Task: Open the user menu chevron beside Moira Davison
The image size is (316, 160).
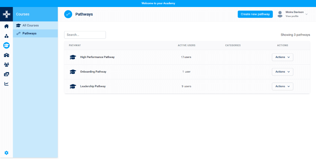Action: pyautogui.click(x=306, y=14)
